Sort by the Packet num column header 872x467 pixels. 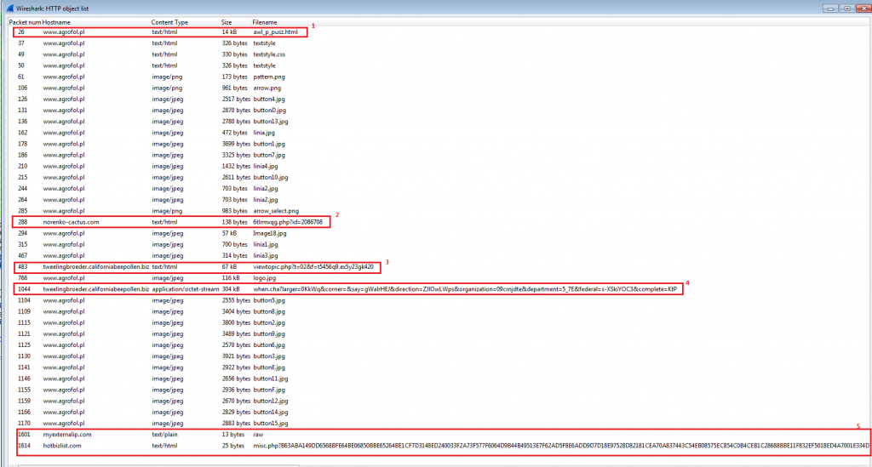click(25, 22)
